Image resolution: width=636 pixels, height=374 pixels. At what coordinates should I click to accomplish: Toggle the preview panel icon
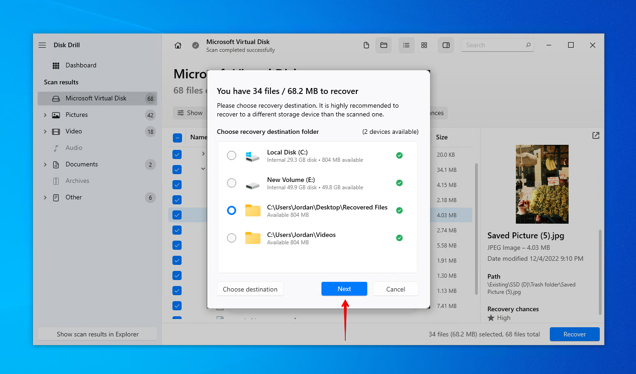click(x=446, y=45)
